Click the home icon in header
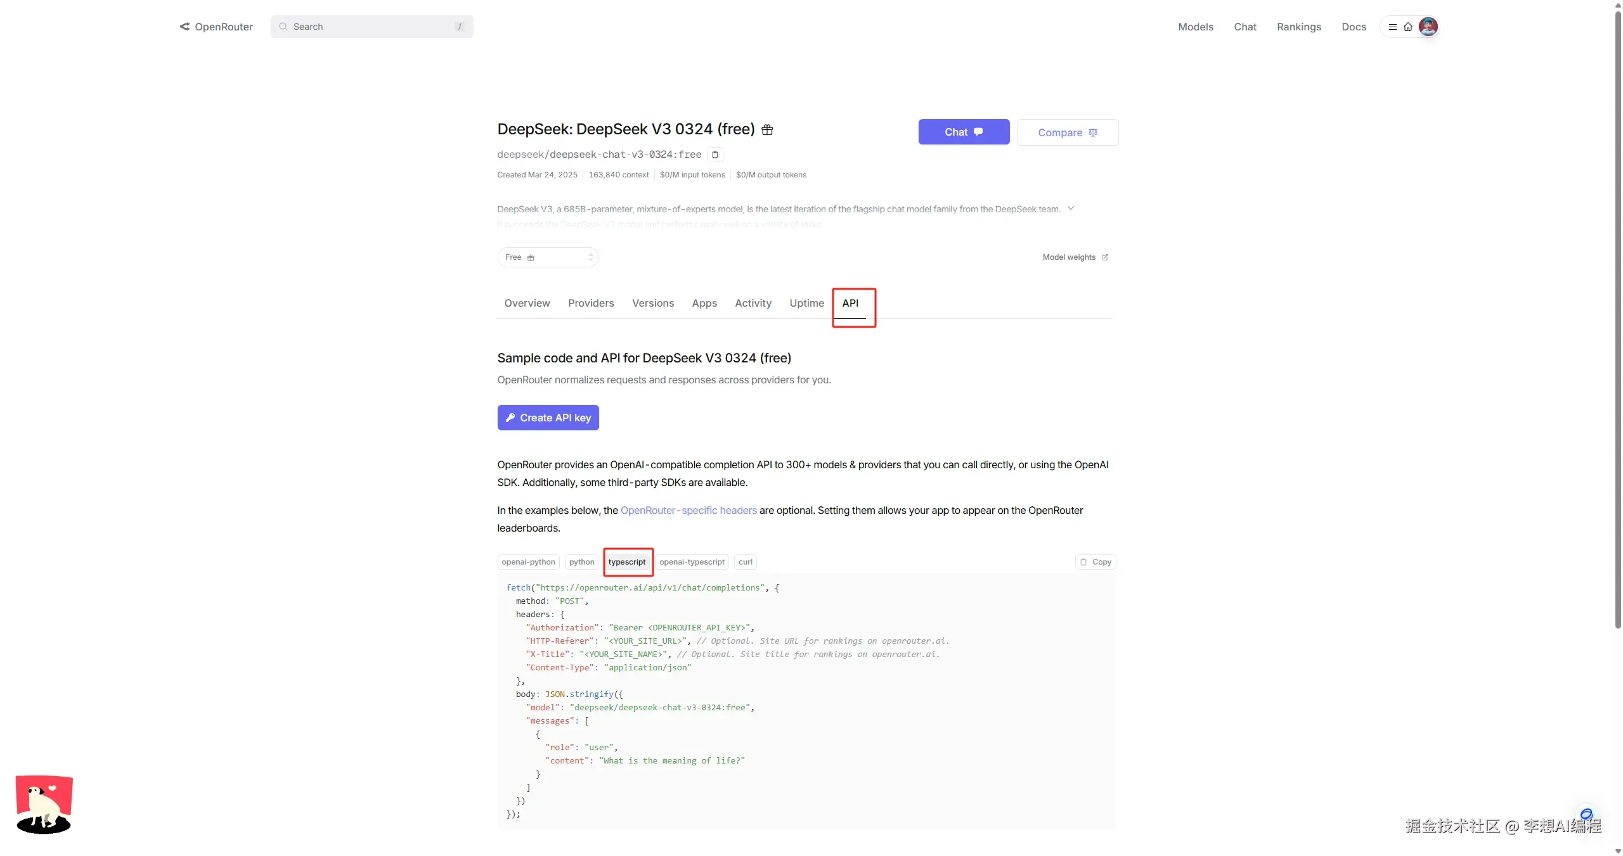1623x856 pixels. tap(1407, 27)
